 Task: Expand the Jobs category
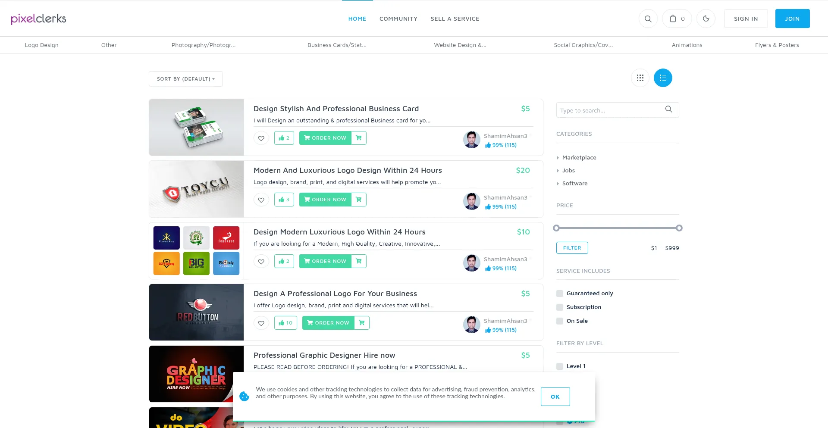568,171
